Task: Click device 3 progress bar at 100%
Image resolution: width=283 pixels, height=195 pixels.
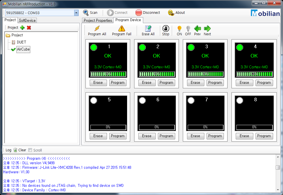Action: tap(205, 74)
